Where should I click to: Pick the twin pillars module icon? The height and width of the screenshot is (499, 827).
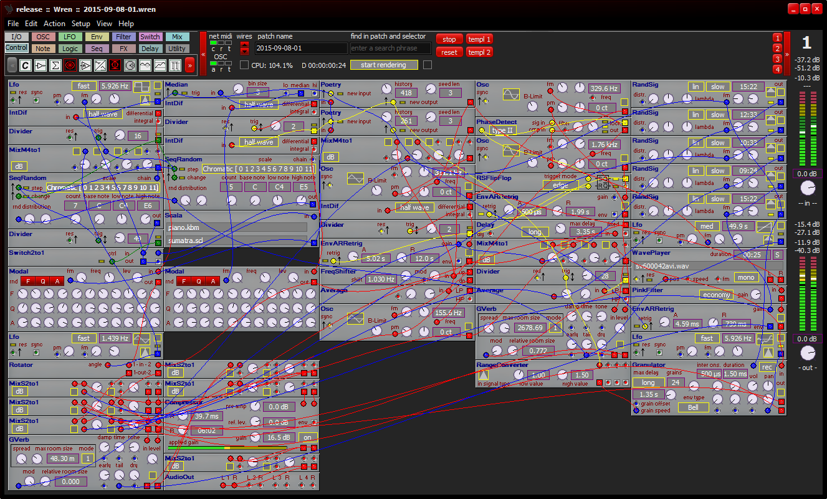click(x=175, y=65)
